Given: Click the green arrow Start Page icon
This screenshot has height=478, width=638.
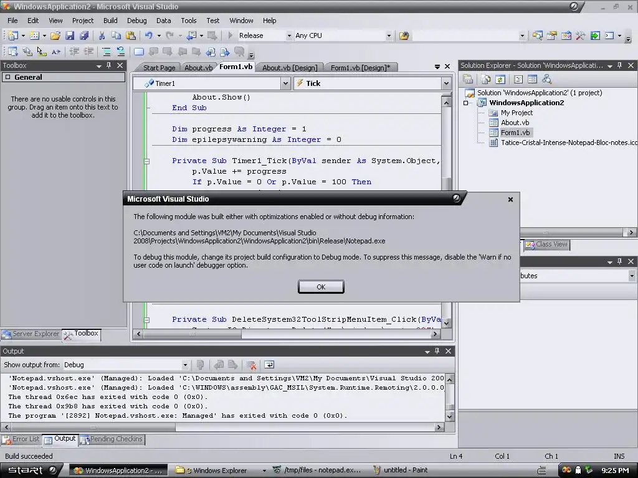Looking at the screenshot, I should point(595,35).
